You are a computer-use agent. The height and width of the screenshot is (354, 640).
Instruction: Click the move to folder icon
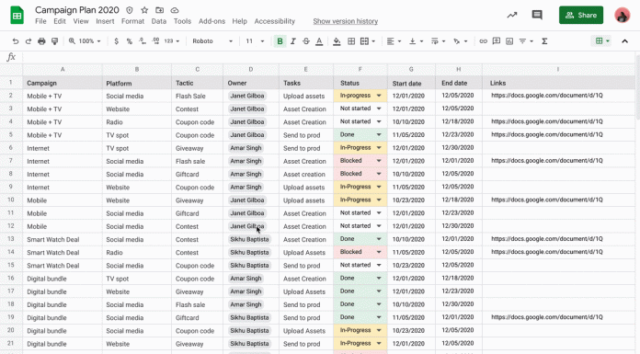[160, 10]
